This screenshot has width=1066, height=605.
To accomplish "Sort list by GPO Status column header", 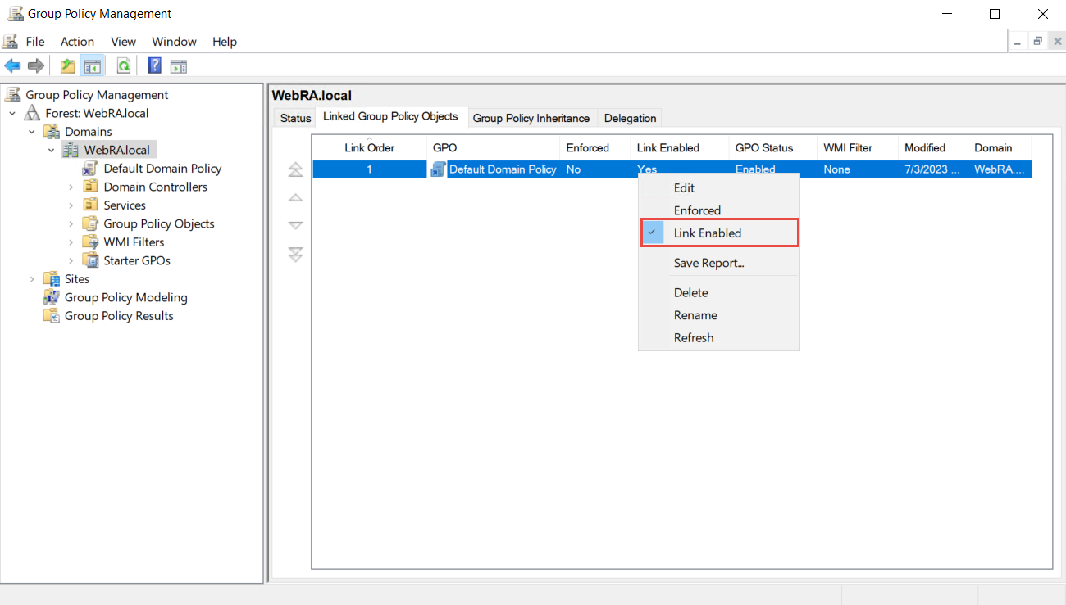I will pyautogui.click(x=763, y=148).
